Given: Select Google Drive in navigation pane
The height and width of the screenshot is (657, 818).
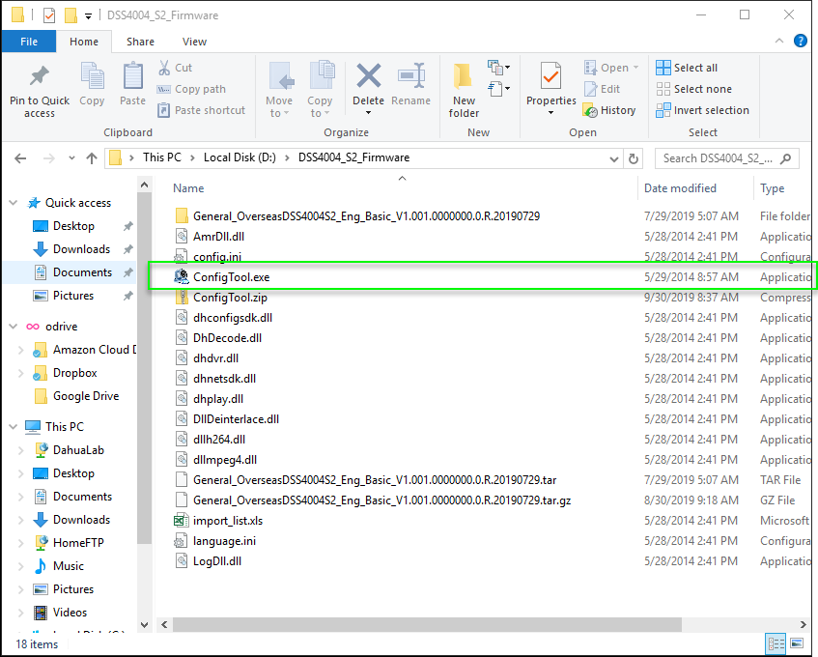Looking at the screenshot, I should click(x=86, y=396).
